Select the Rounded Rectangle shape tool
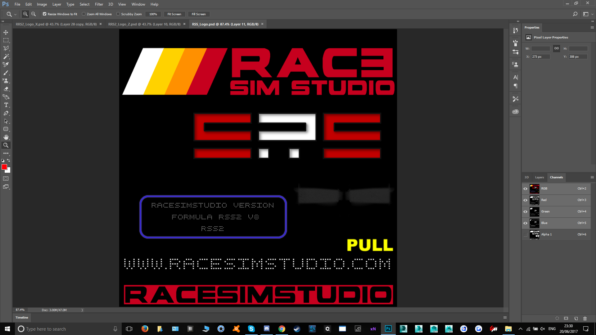 click(6, 129)
